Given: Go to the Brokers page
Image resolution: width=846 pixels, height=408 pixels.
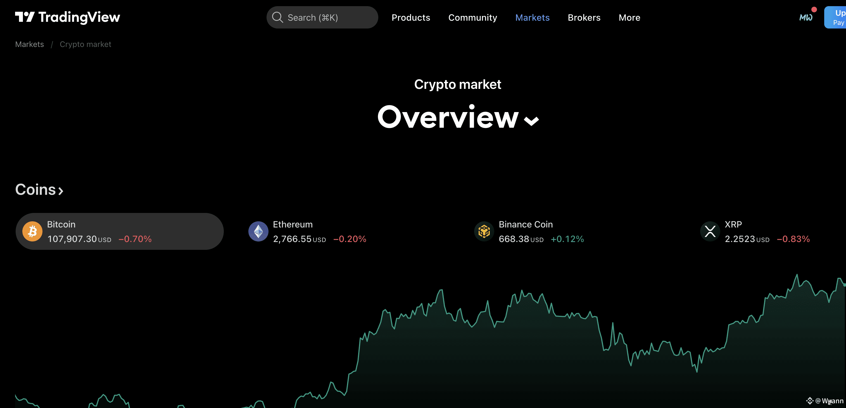Looking at the screenshot, I should coord(584,17).
